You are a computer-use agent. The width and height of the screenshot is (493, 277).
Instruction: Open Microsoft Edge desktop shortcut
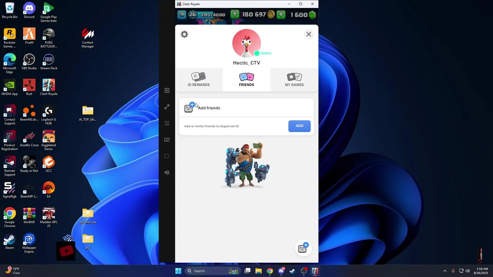point(10,63)
